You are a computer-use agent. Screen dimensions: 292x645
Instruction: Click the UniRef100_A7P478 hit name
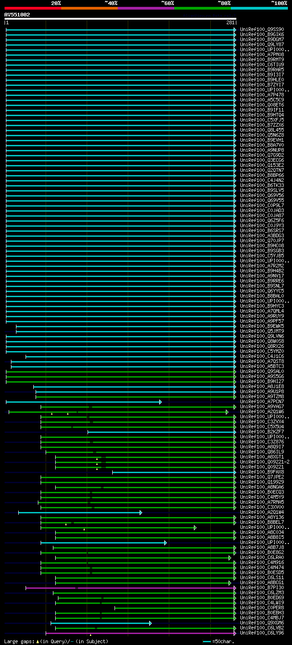point(262,95)
